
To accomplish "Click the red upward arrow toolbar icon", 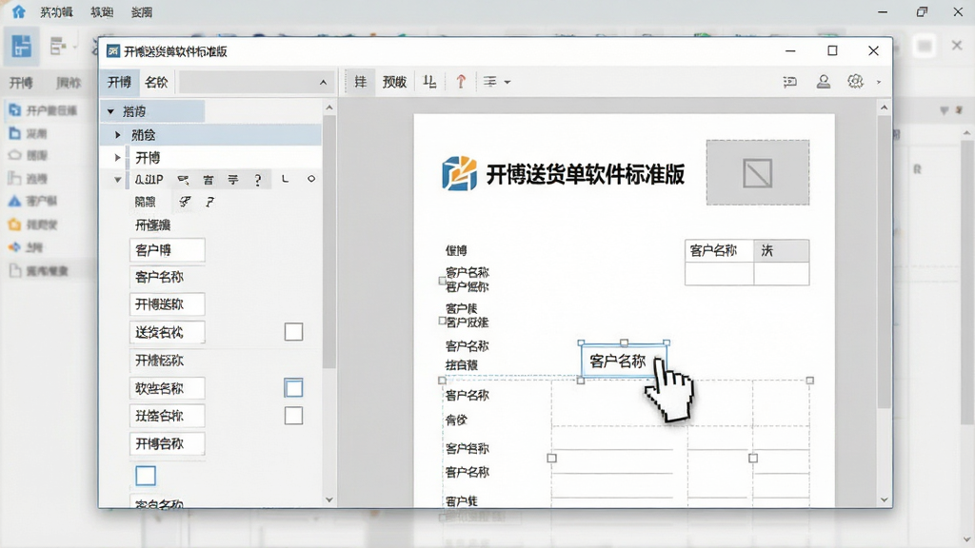I will (x=461, y=82).
